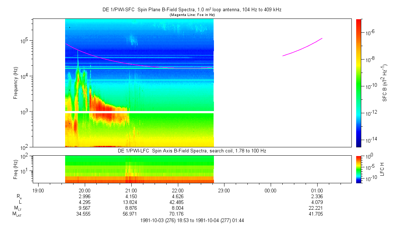The height and width of the screenshot is (225, 394).
Task: Click the Magenta Line Fce subtitle text
Action: pyautogui.click(x=191, y=15)
